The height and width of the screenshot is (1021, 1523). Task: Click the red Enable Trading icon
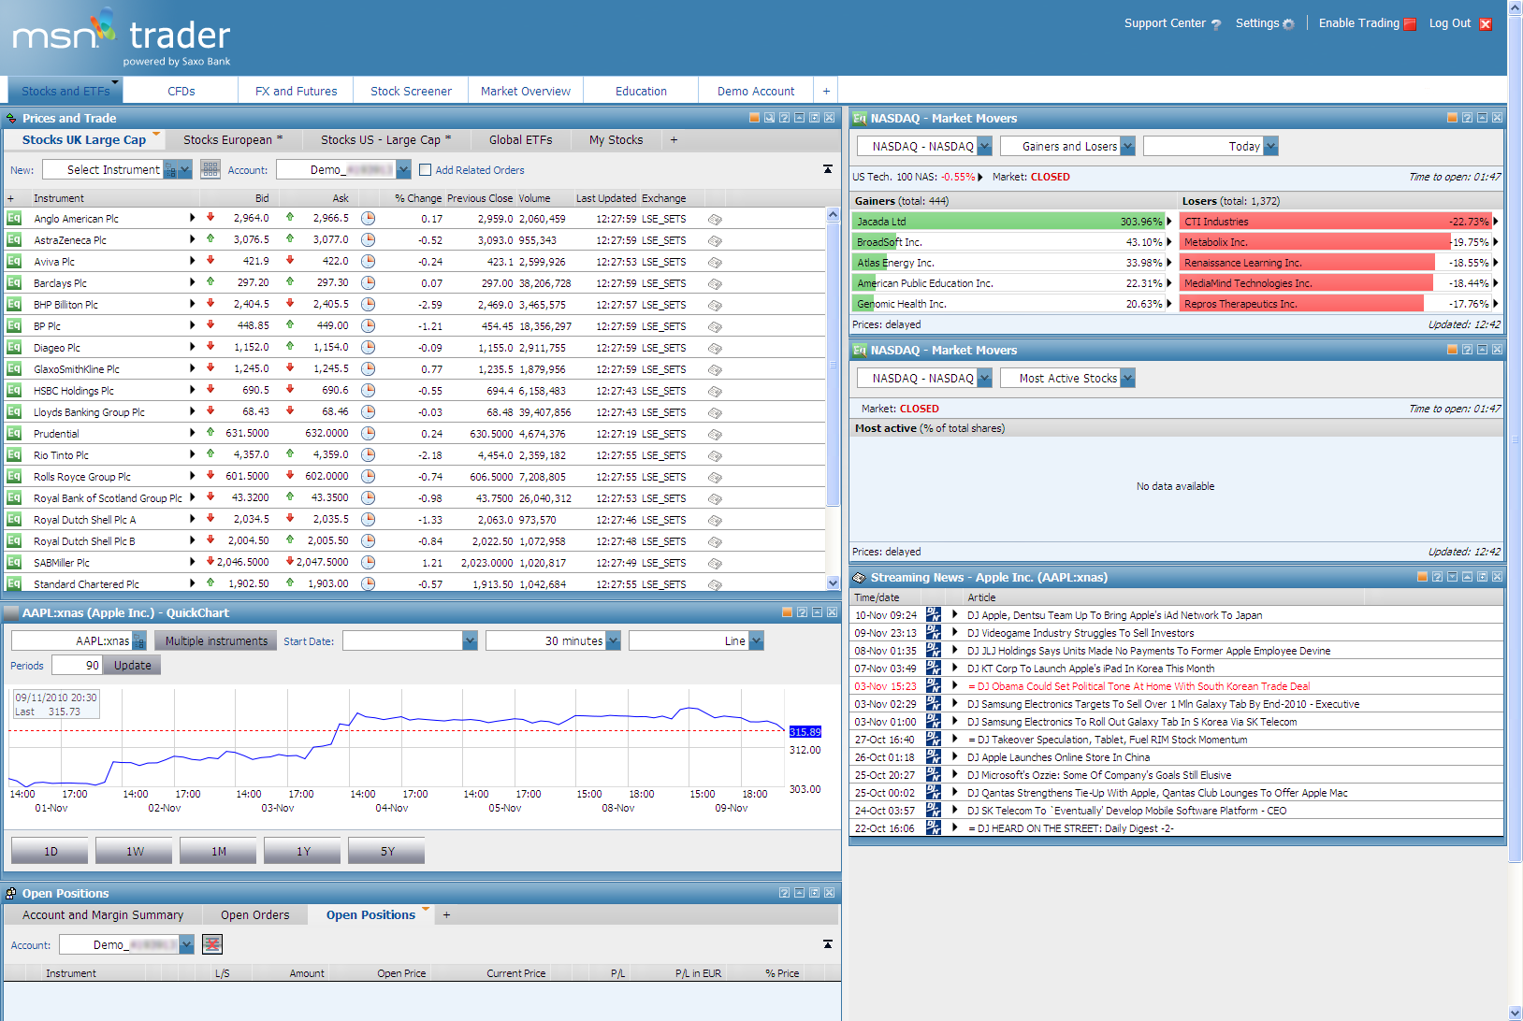[1410, 24]
